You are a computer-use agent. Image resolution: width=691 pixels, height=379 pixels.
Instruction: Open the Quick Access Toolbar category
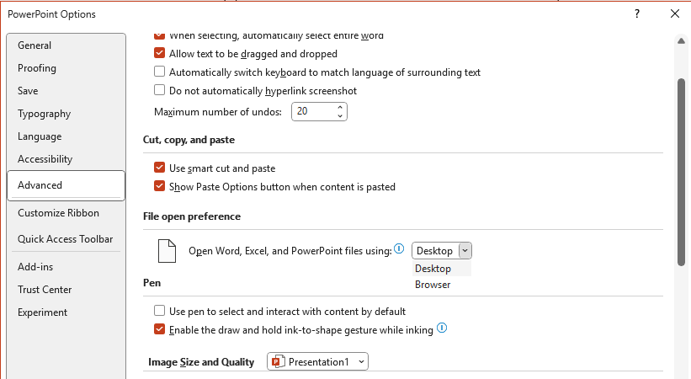click(66, 239)
